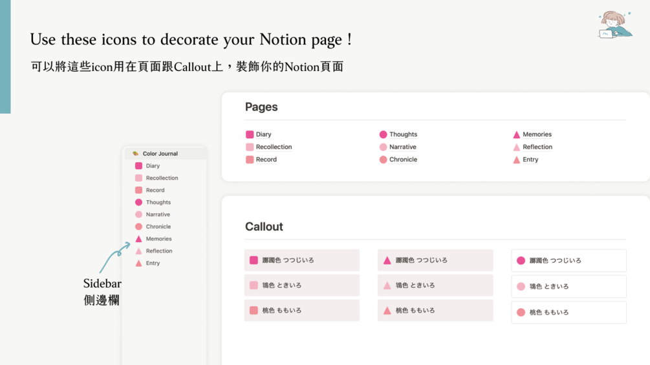Click salmon triangle icon beside sidebar Entry

click(x=138, y=263)
